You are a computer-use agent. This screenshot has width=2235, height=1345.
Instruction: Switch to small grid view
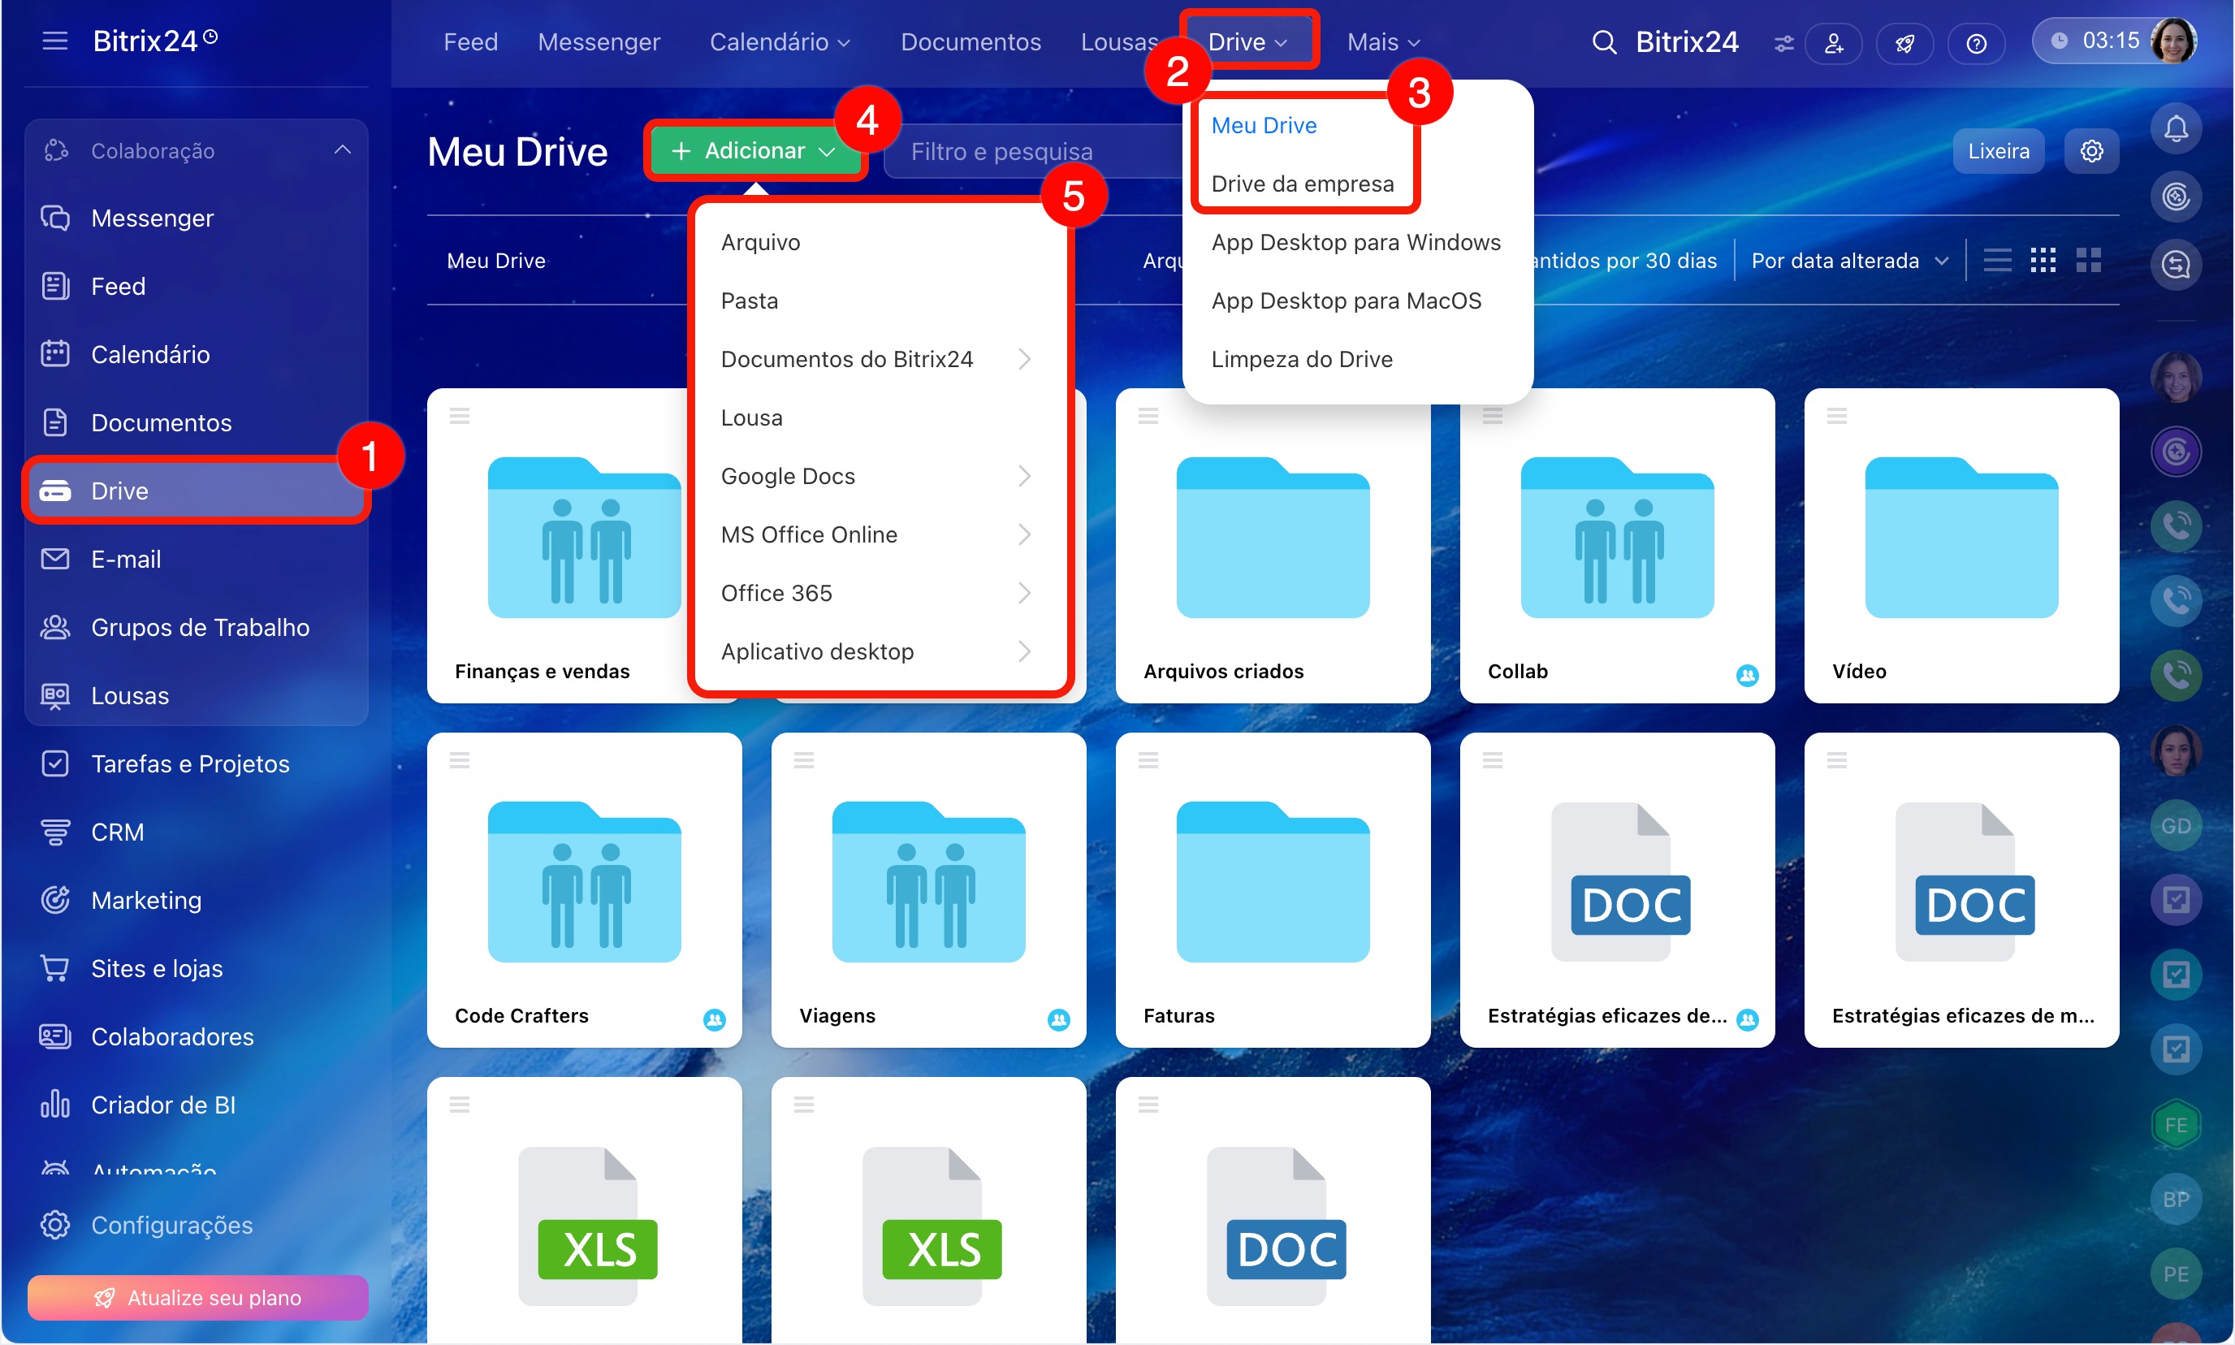2043,260
